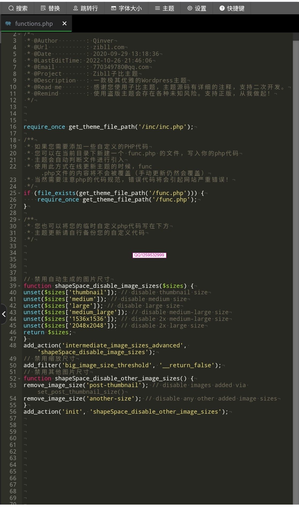Screen dimensions: 299x511
Task: Open the 替换 replace tool
Action: 50,8
